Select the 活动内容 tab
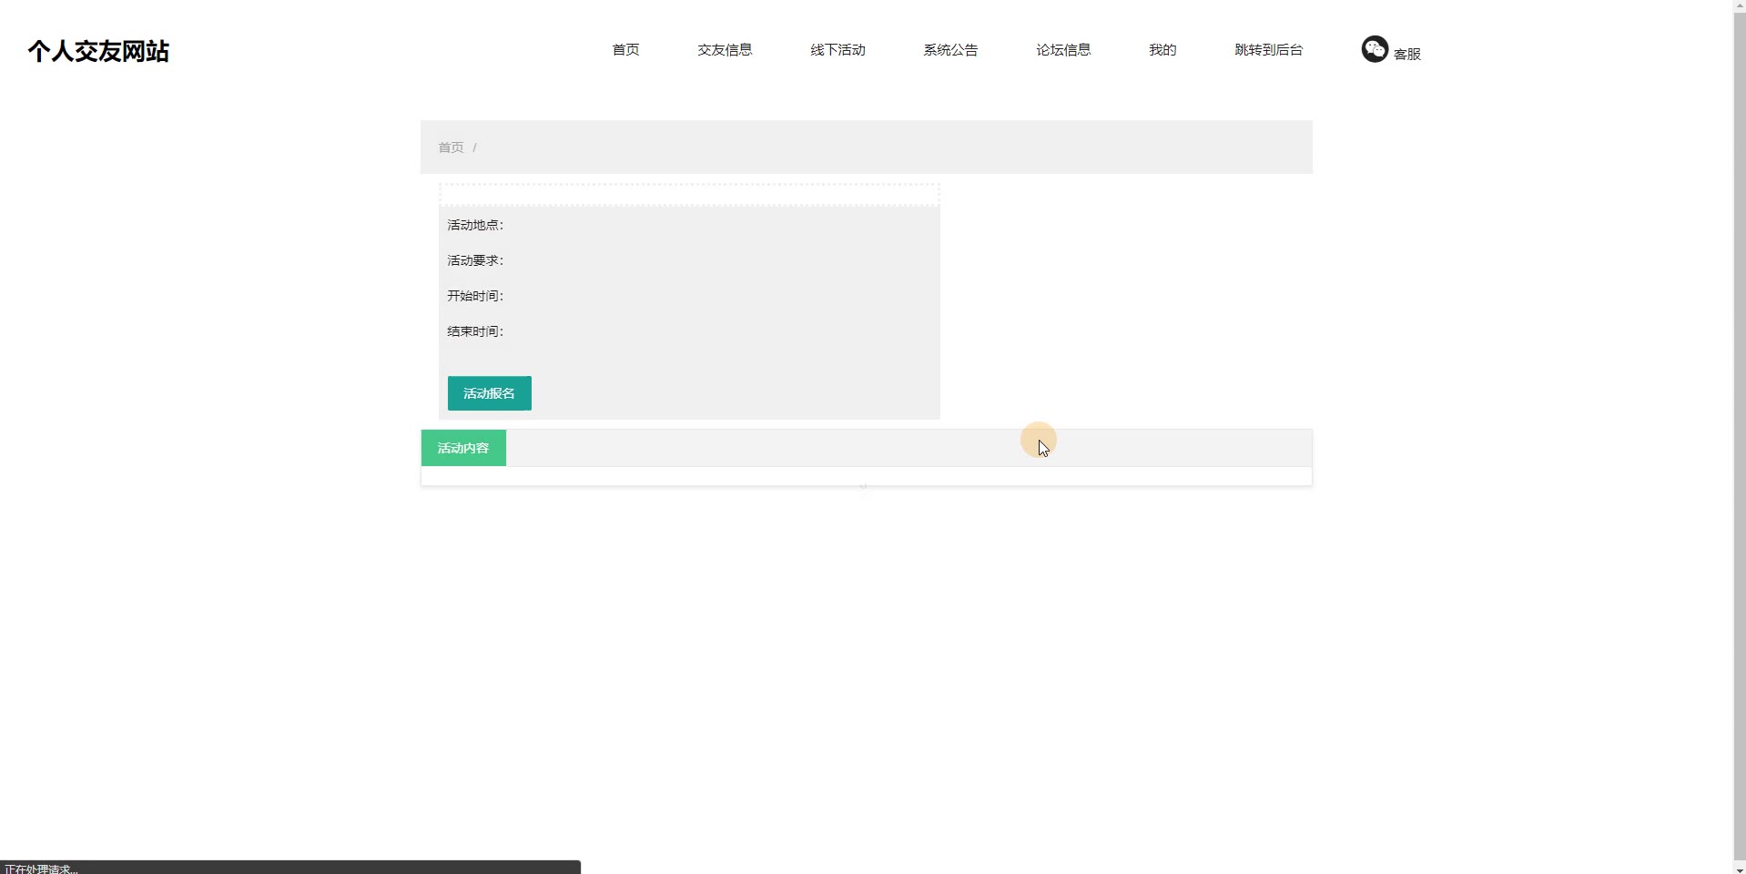 click(463, 448)
